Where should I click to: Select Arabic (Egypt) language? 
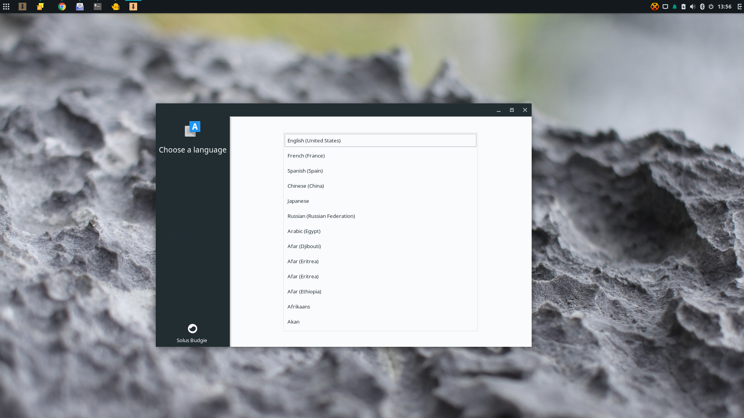pos(381,231)
